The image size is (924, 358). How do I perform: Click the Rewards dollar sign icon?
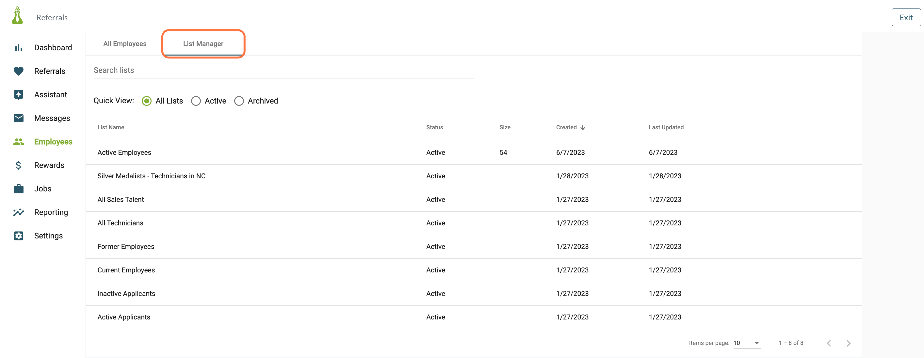tap(18, 165)
